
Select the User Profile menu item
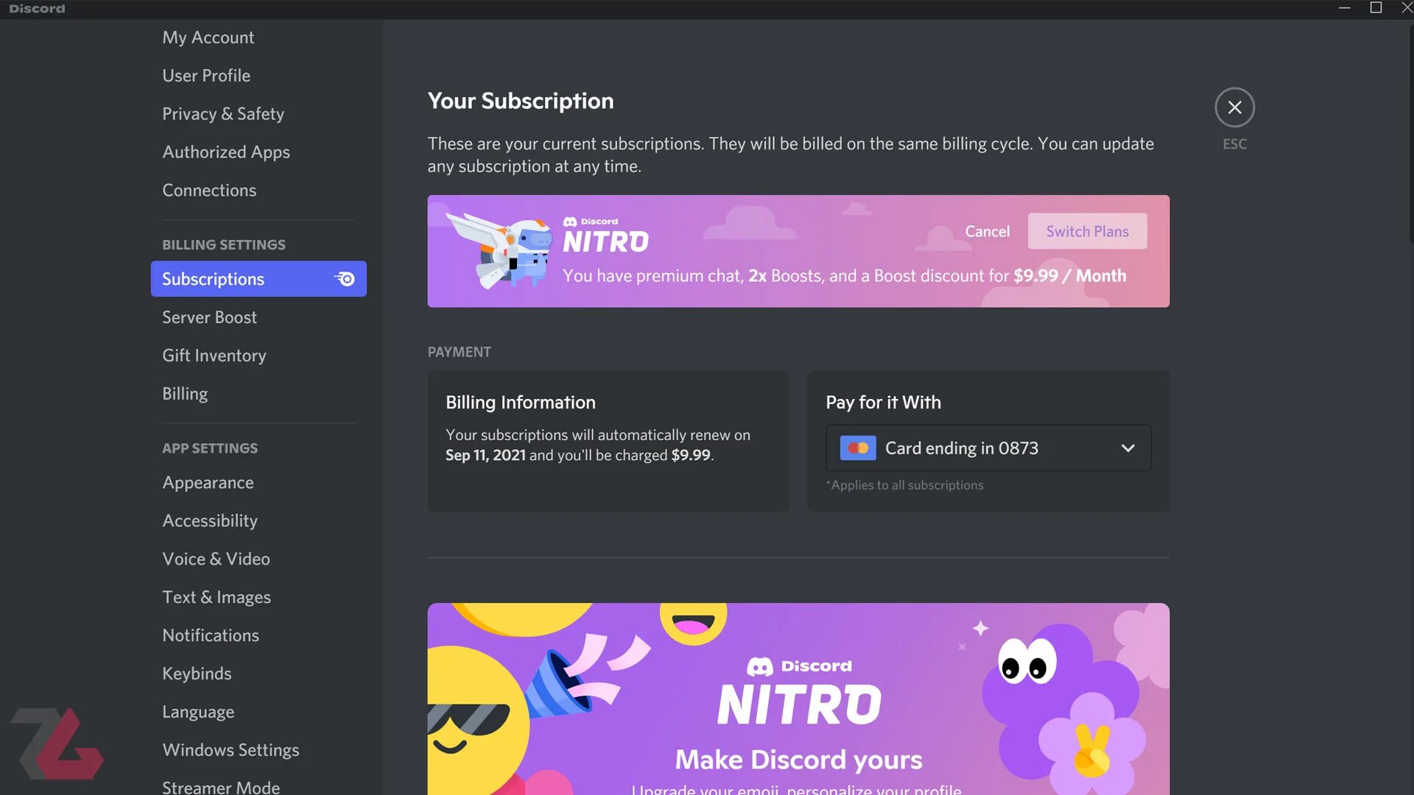tap(206, 75)
